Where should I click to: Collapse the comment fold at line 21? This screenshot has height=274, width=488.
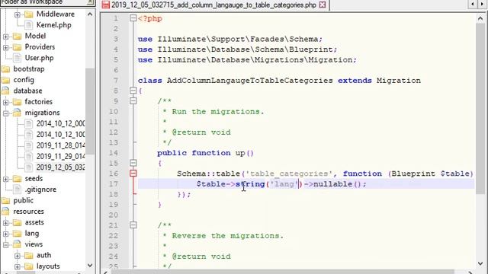pos(133,225)
